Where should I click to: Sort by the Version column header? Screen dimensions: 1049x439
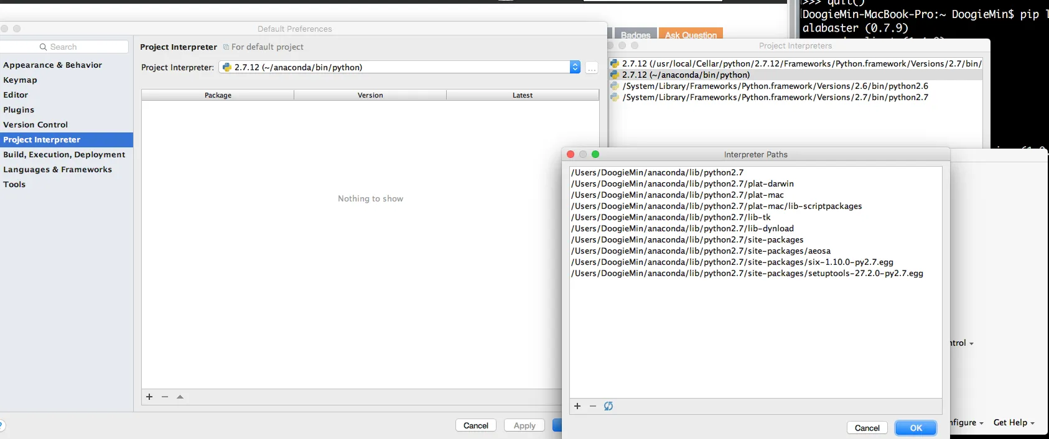point(370,95)
